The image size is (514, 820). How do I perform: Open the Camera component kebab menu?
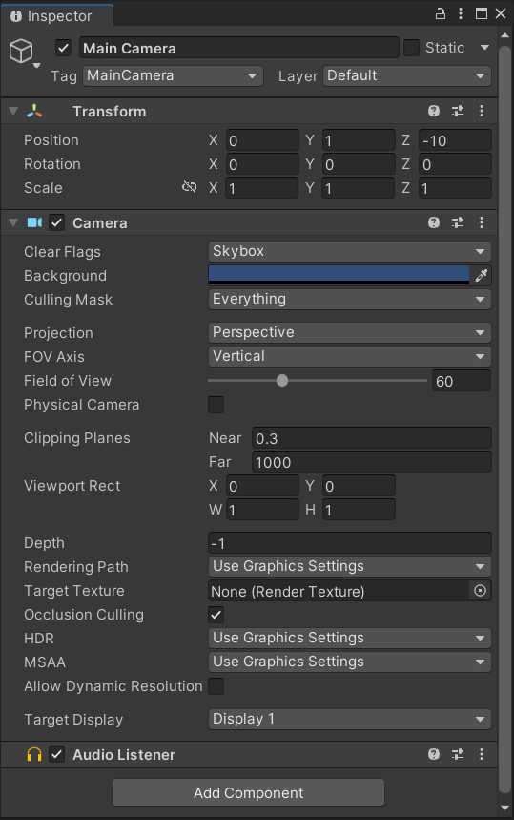481,222
